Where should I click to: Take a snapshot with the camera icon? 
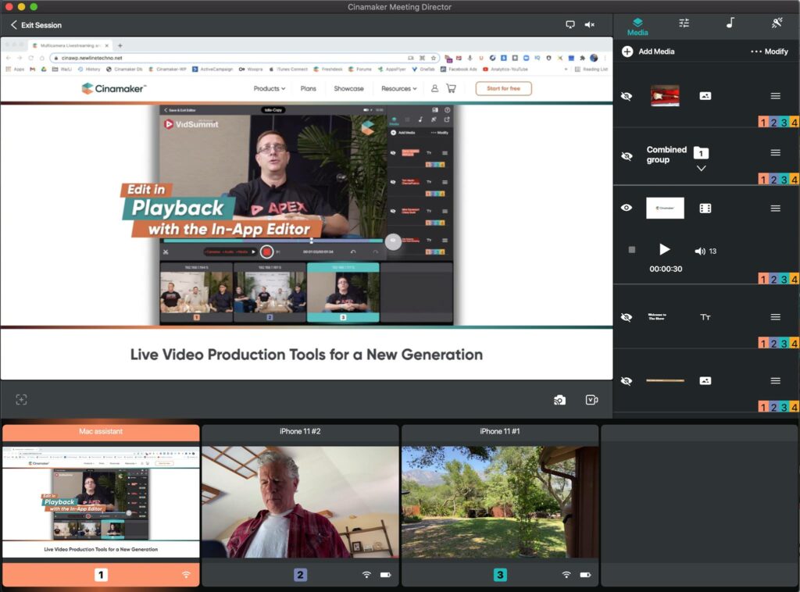559,401
